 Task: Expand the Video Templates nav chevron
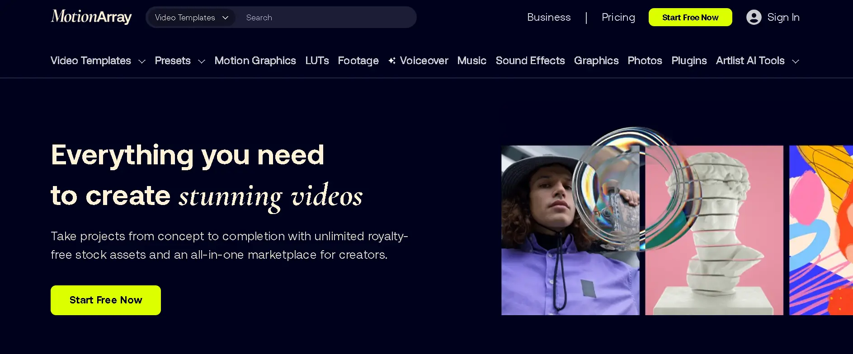(x=142, y=61)
